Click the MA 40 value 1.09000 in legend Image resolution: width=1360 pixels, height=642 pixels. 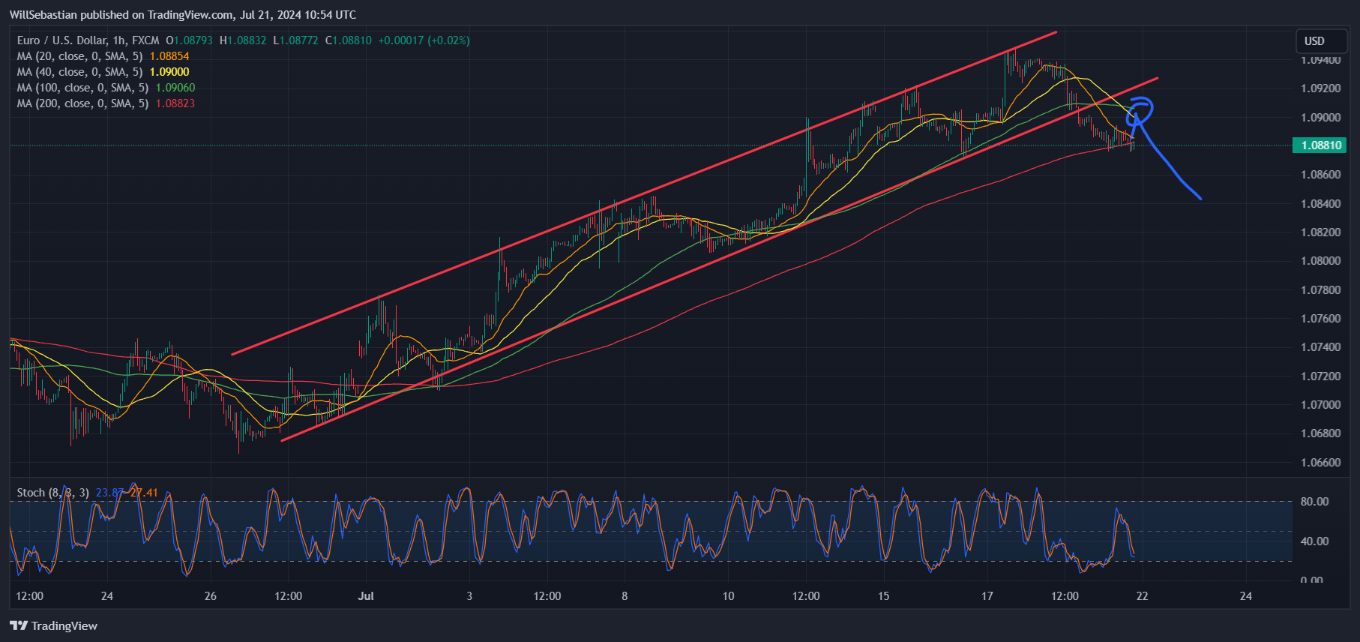[169, 72]
